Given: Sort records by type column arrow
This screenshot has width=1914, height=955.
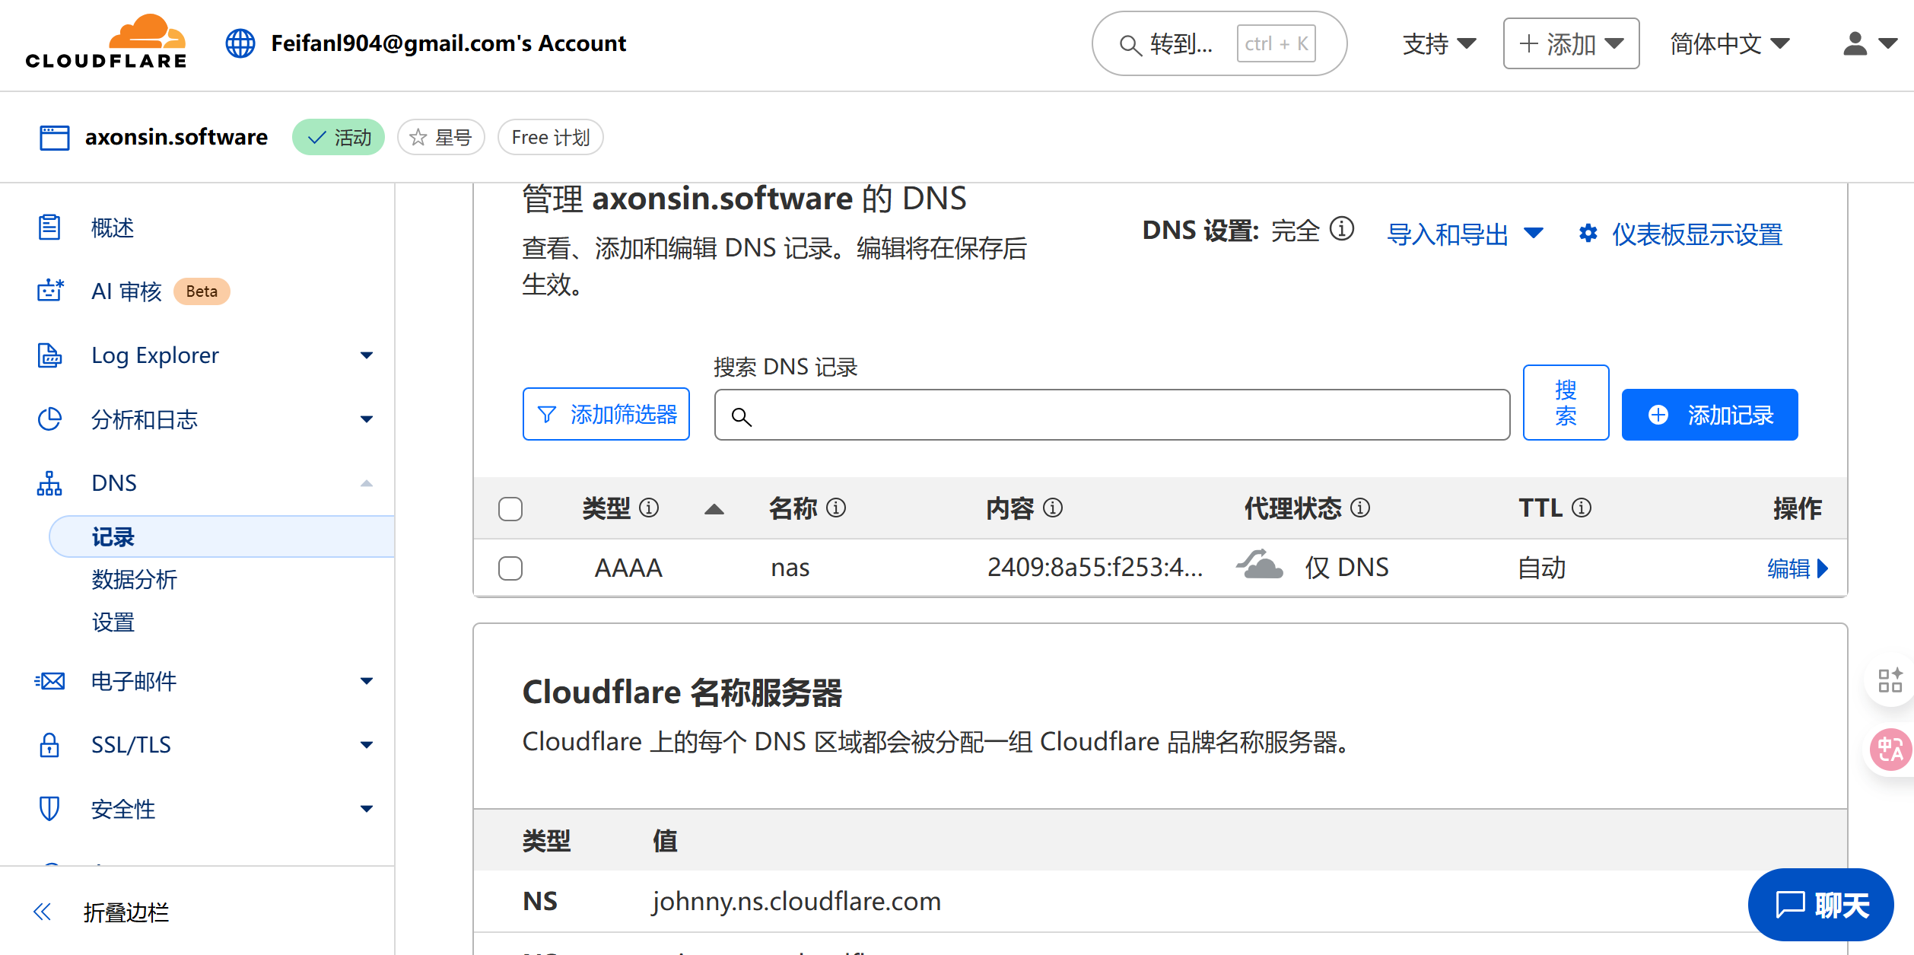Looking at the screenshot, I should (714, 509).
